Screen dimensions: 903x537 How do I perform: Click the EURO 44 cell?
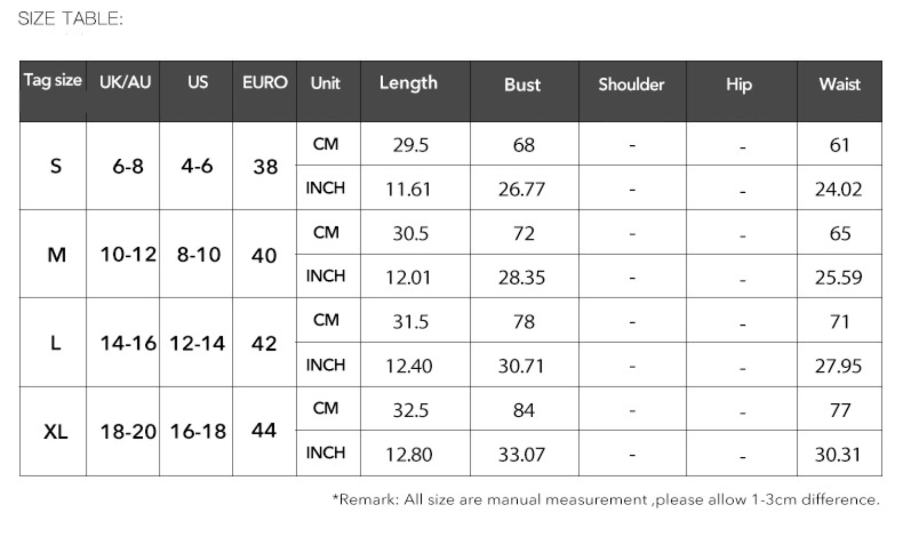pos(264,431)
